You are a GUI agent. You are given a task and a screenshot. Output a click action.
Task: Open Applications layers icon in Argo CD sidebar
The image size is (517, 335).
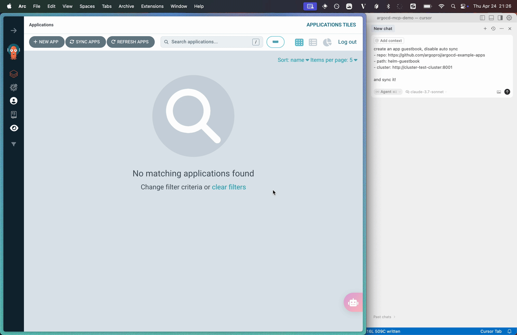(x=14, y=74)
